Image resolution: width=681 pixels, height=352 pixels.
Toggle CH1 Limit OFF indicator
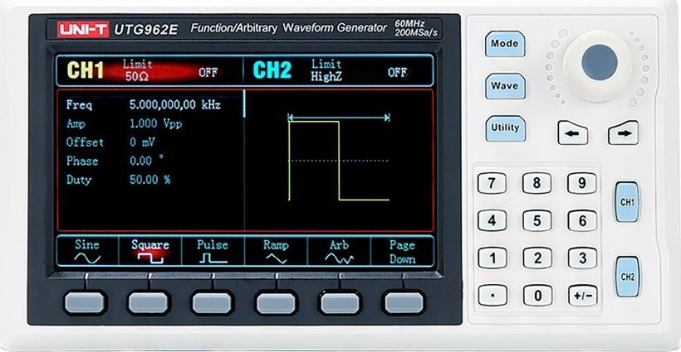pyautogui.click(x=208, y=72)
